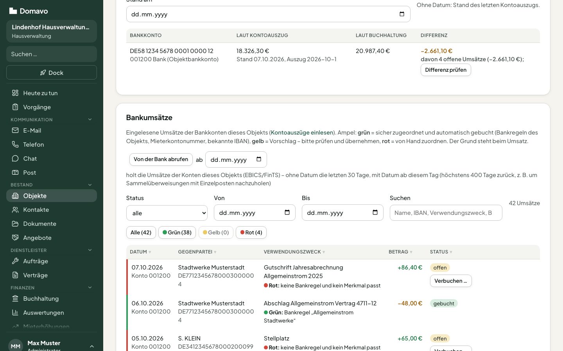563x351 pixels.
Task: Collapse the Finanzen section
Action: (90, 288)
